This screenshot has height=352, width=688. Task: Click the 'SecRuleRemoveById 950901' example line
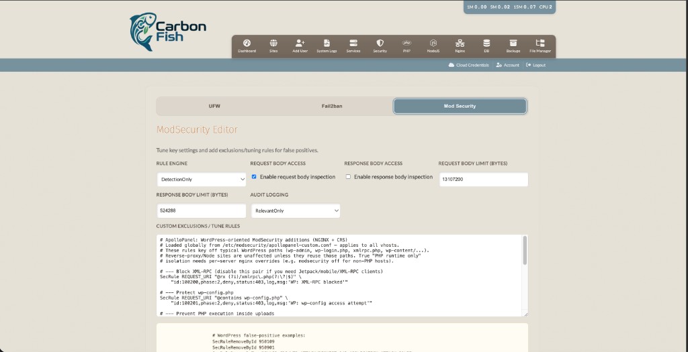tap(243, 347)
